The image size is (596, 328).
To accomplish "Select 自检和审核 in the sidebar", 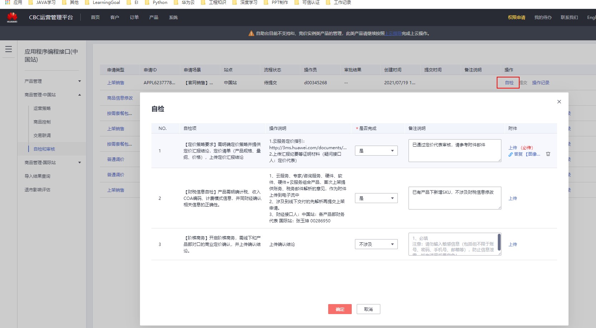I will tap(44, 149).
